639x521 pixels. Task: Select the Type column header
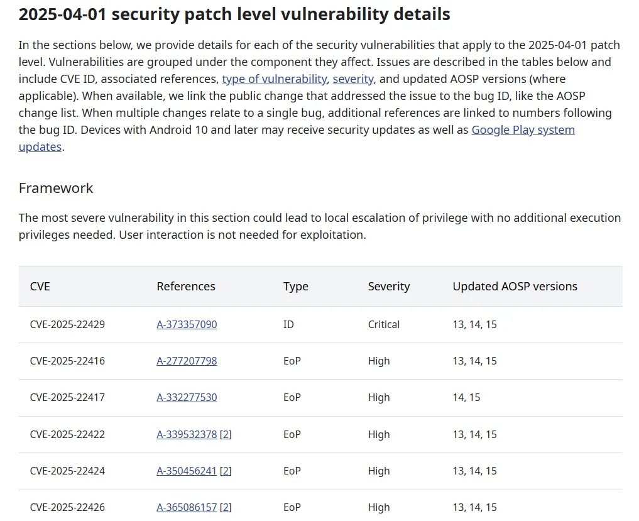[296, 287]
